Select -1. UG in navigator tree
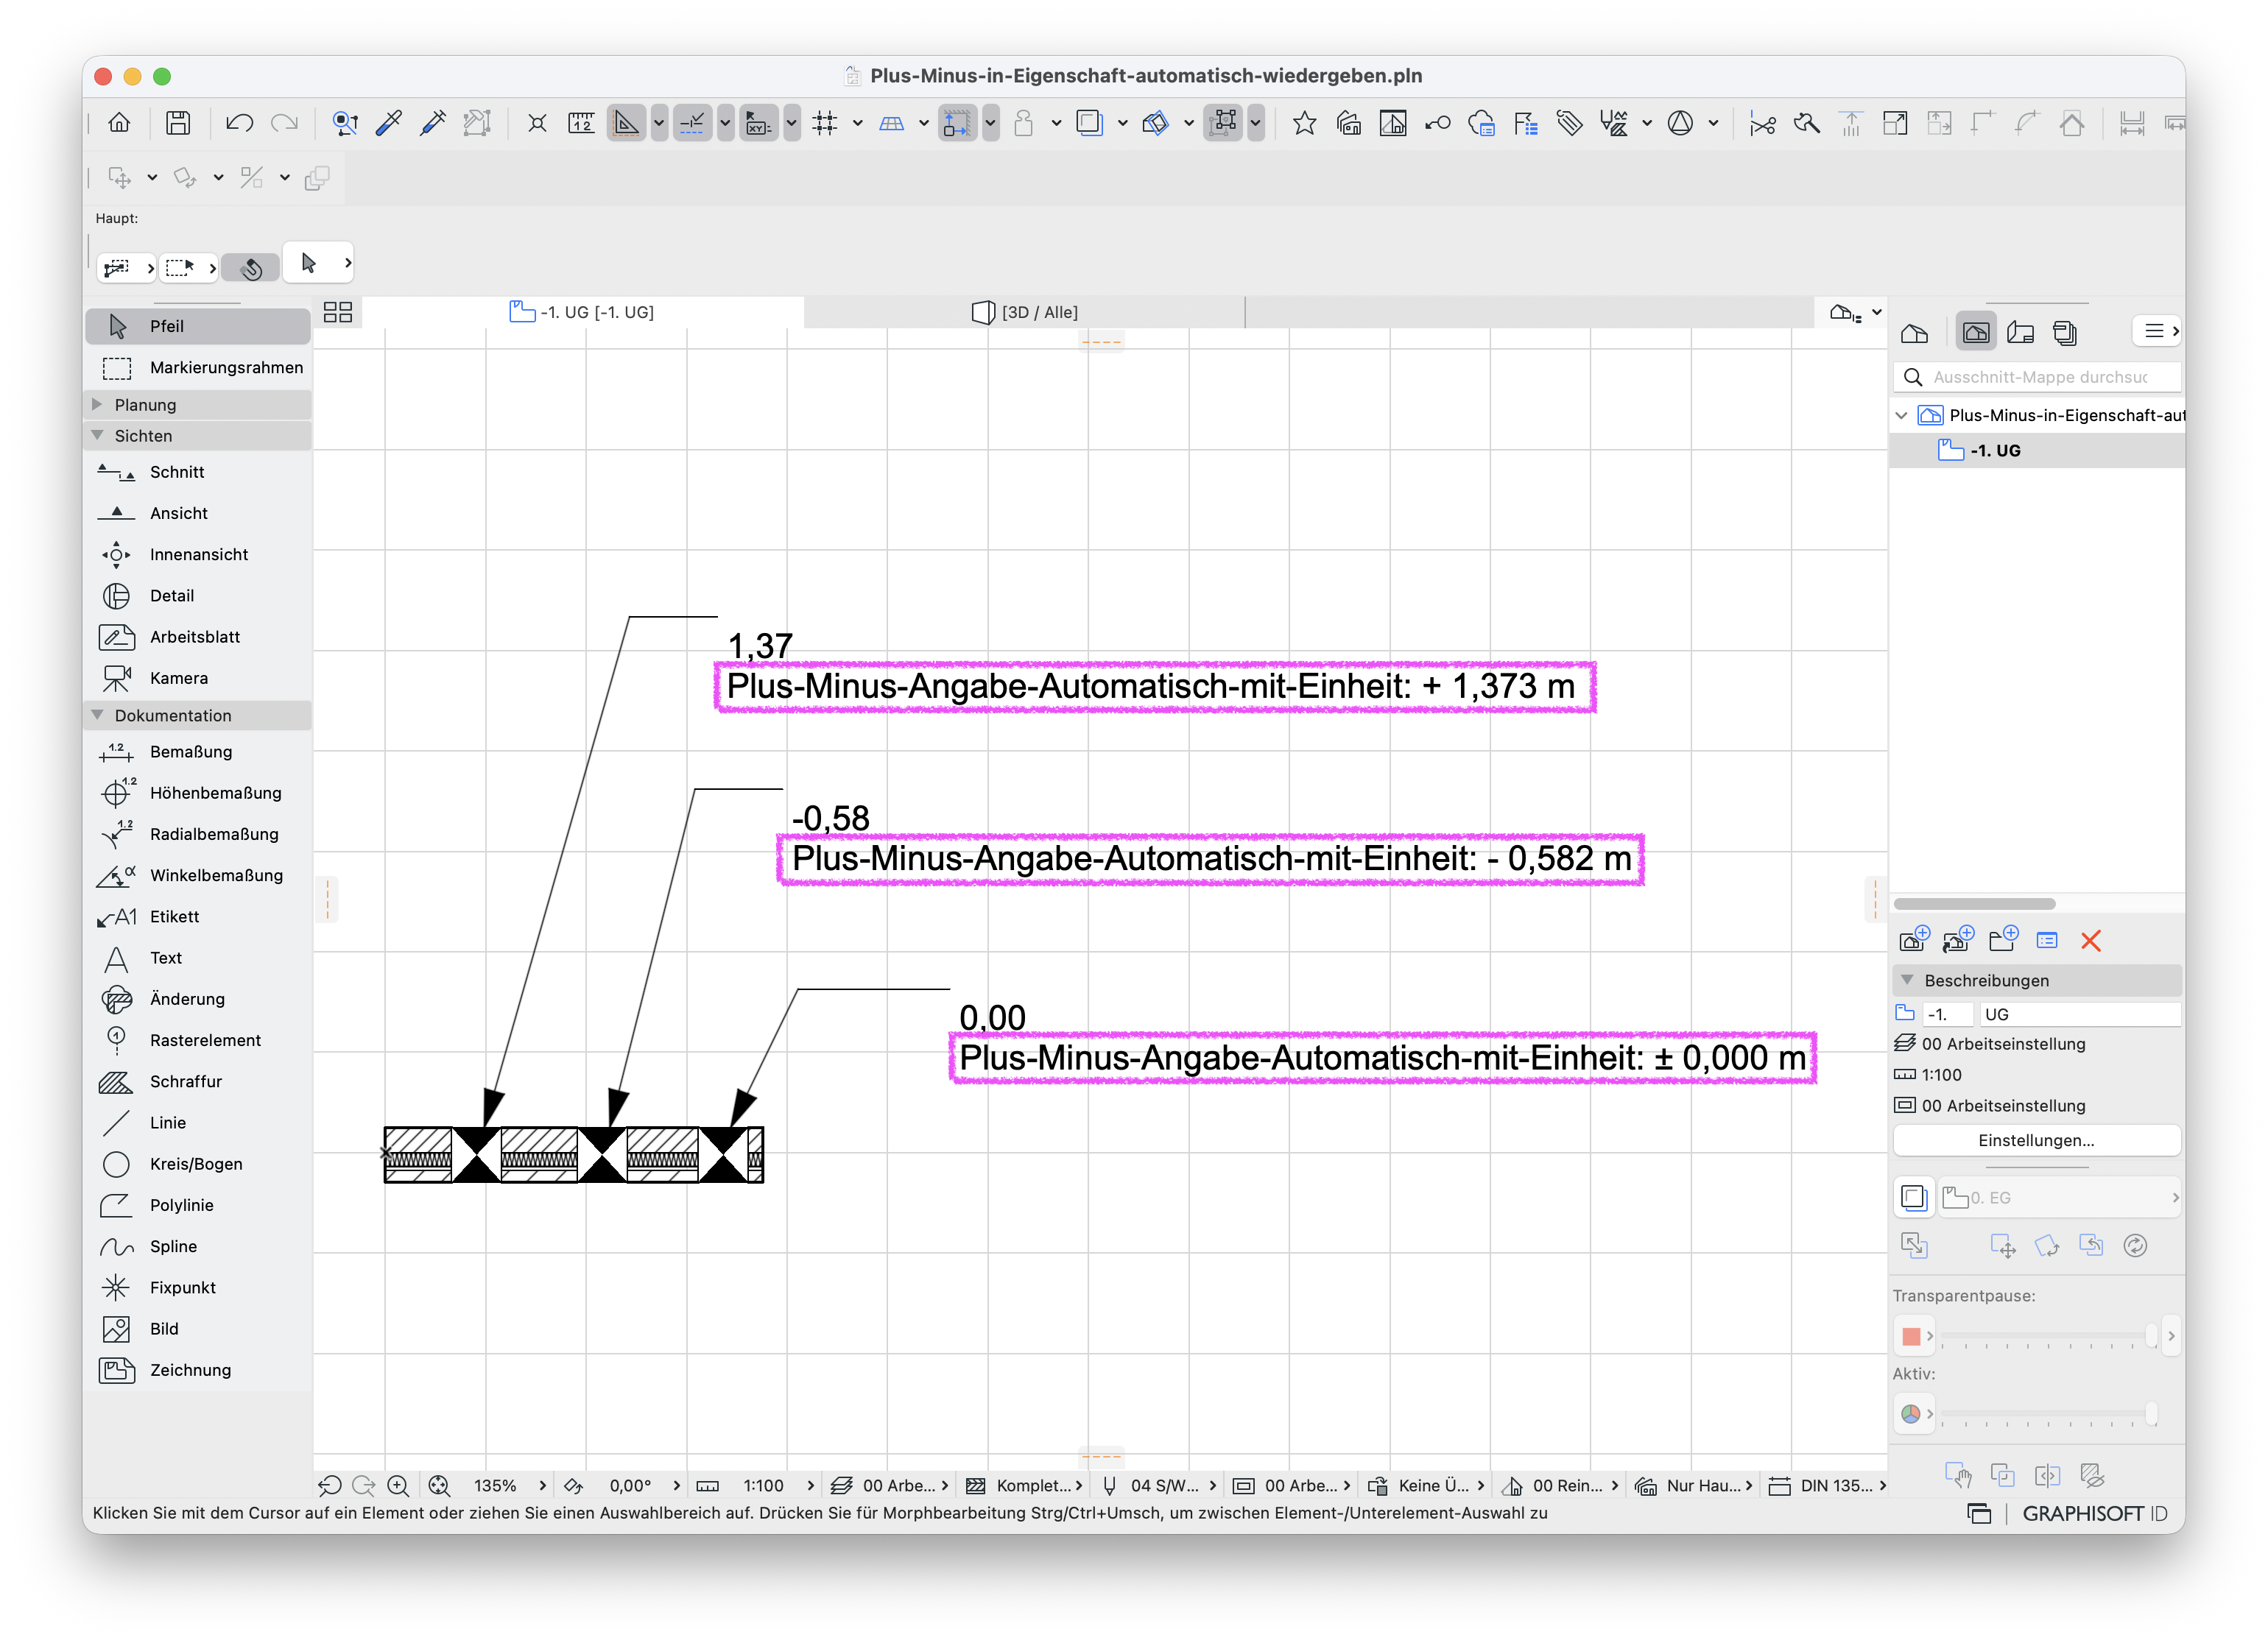This screenshot has height=1643, width=2268. point(2038,451)
